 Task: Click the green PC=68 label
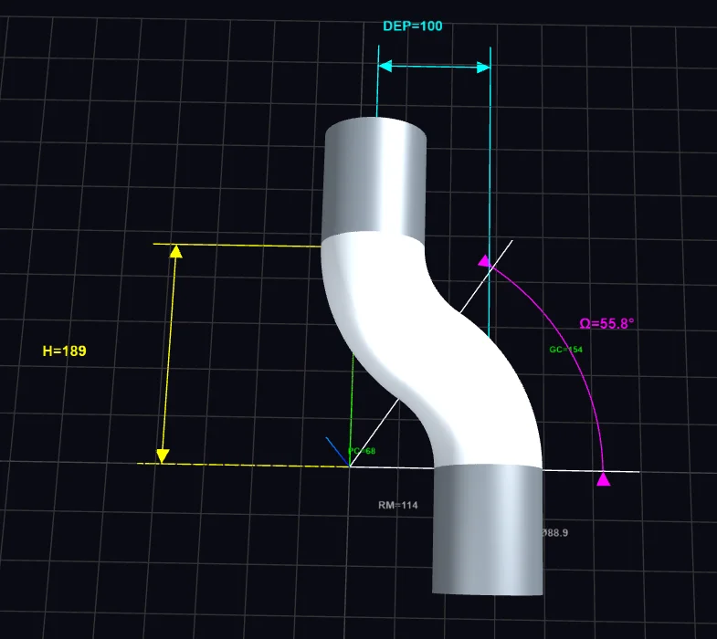pos(363,451)
